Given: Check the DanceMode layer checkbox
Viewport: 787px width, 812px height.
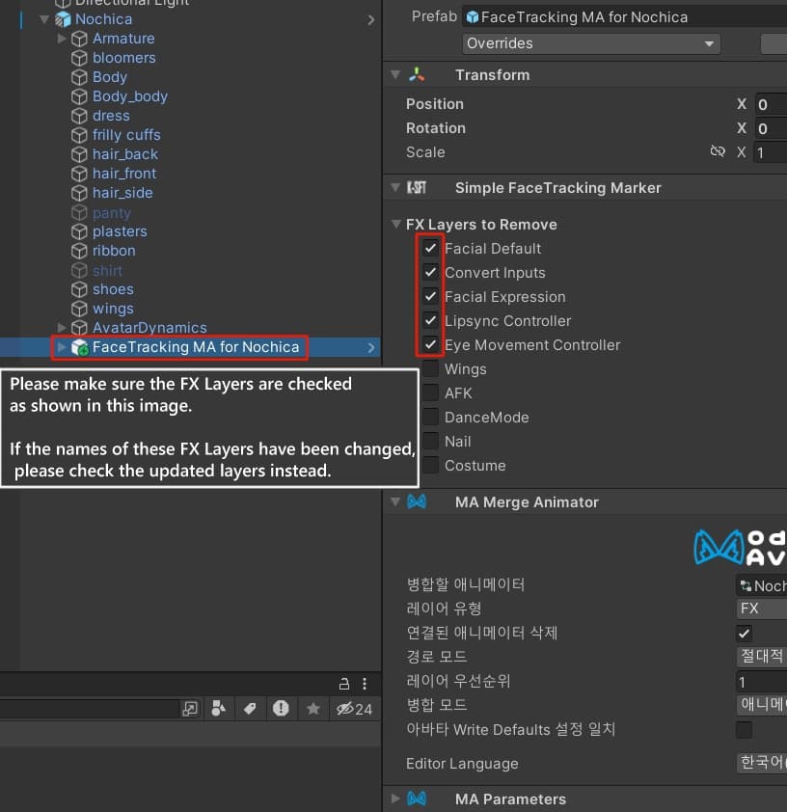Looking at the screenshot, I should click(431, 417).
